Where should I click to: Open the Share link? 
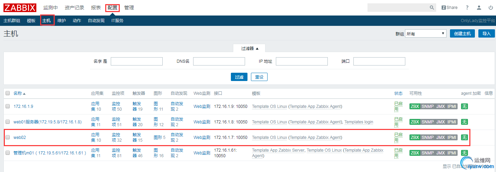tap(450, 8)
